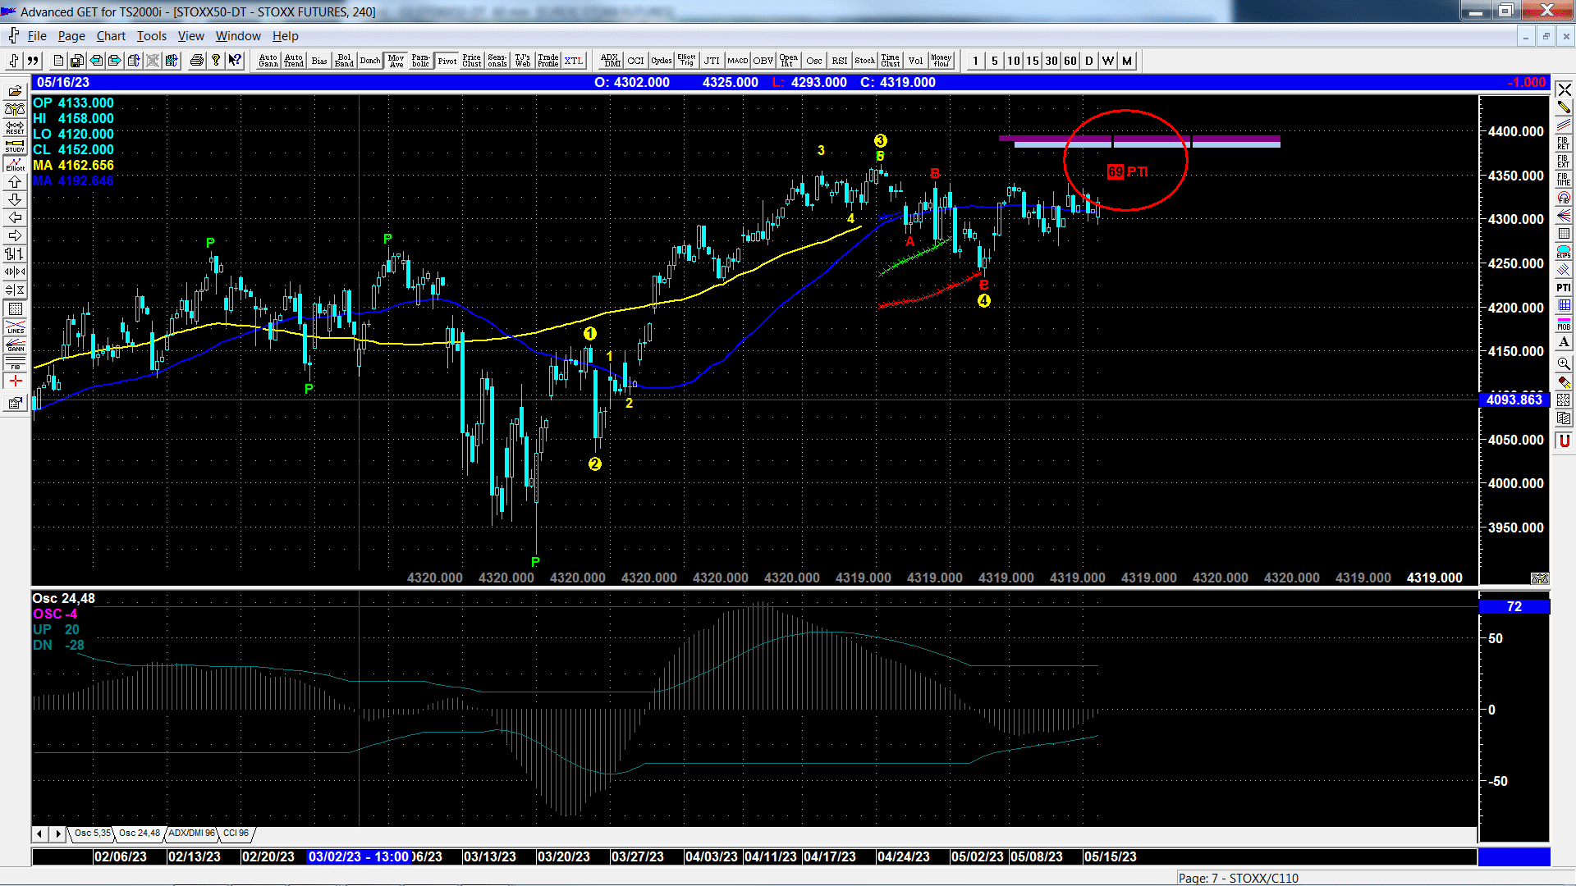This screenshot has width=1576, height=886.
Task: Click the save pages disk icon
Action: click(77, 61)
